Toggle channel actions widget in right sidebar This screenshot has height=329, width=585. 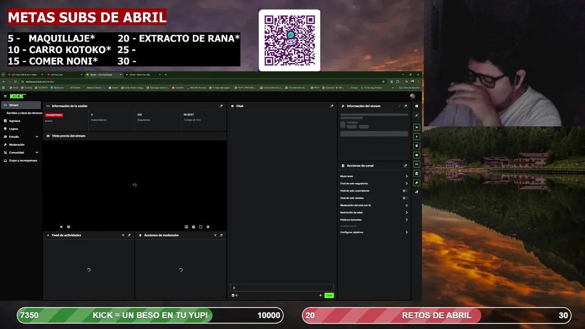[x=416, y=174]
